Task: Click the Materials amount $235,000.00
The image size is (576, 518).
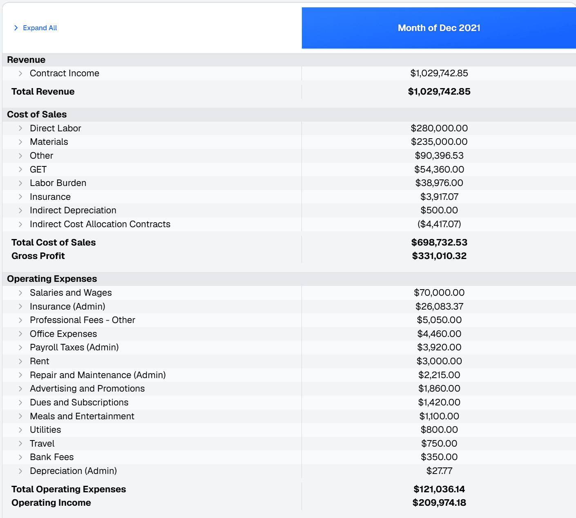Action: (x=439, y=142)
